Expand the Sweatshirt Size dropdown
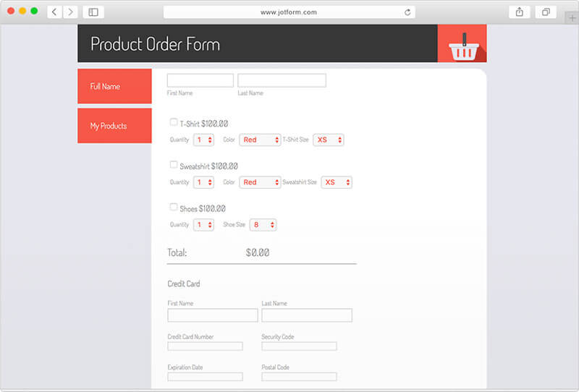The width and height of the screenshot is (579, 392). 336,182
